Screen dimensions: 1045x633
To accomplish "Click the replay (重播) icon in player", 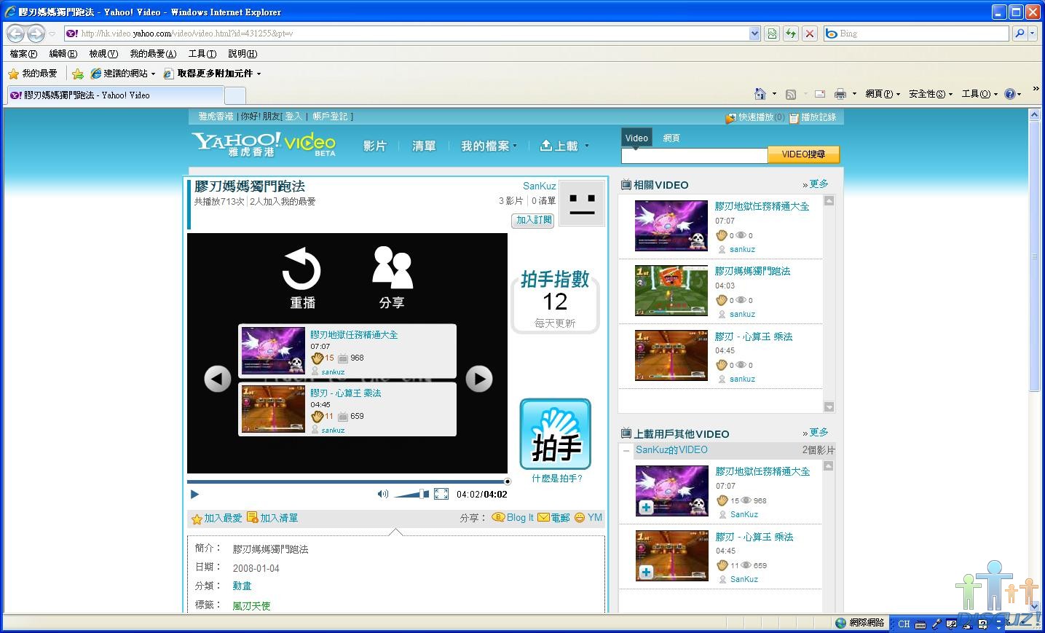I will 301,270.
